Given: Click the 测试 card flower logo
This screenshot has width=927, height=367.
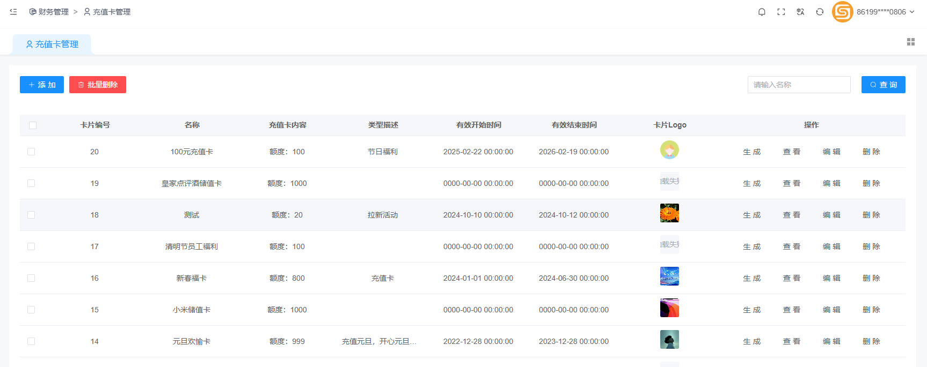Looking at the screenshot, I should [x=669, y=213].
